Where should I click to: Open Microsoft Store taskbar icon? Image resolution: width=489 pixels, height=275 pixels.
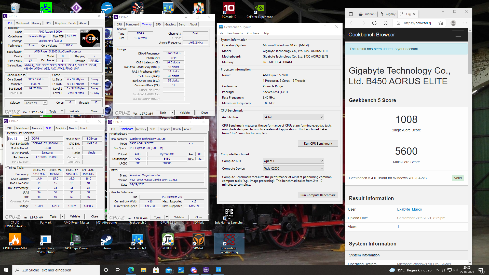156,270
